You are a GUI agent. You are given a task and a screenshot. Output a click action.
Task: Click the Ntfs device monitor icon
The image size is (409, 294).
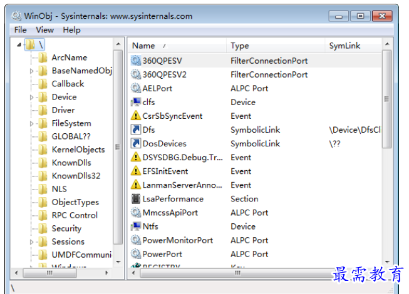click(136, 226)
